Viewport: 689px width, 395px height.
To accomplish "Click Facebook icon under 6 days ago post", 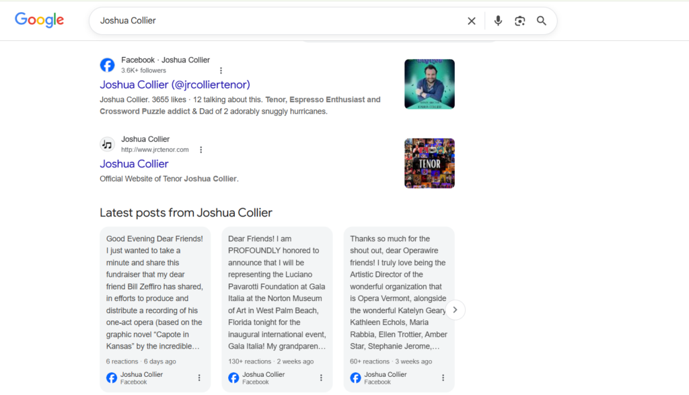I will (112, 378).
